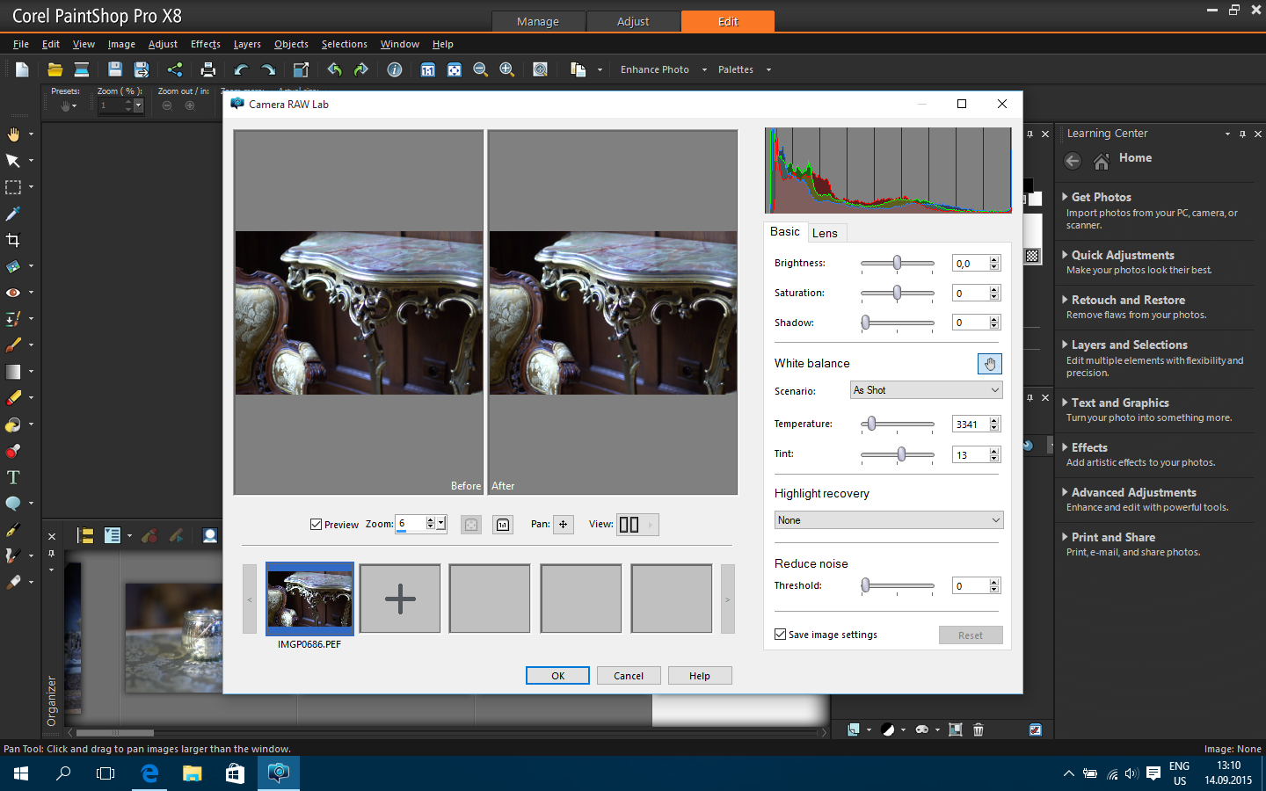Select the Crop tool in left toolbar
The width and height of the screenshot is (1266, 791).
[13, 240]
